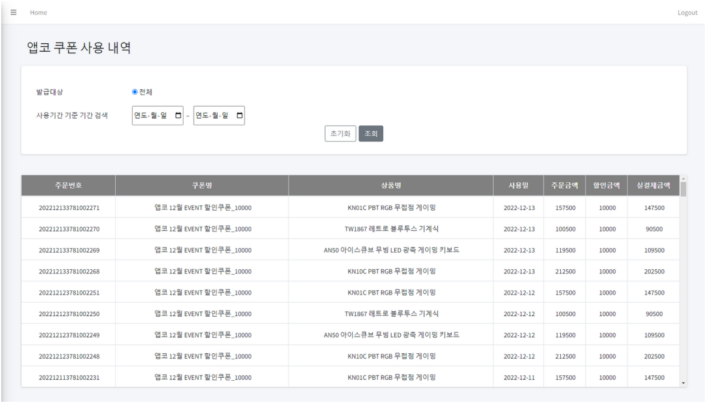The height and width of the screenshot is (403, 706).
Task: Click the start date input field
Action: click(150, 115)
